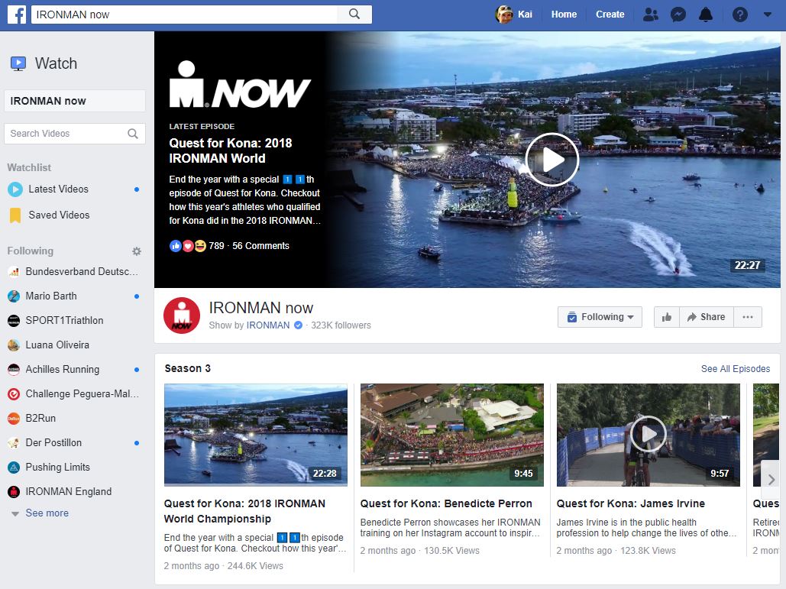Image resolution: width=786 pixels, height=589 pixels.
Task: Open Quest for Kona: James Irvine title
Action: point(631,503)
